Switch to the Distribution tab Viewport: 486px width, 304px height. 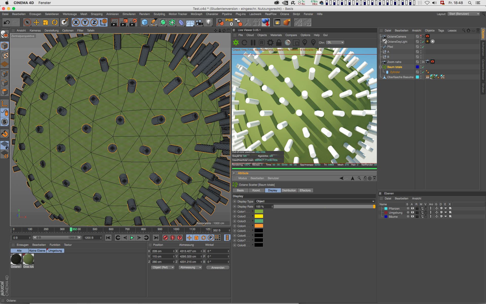point(289,191)
